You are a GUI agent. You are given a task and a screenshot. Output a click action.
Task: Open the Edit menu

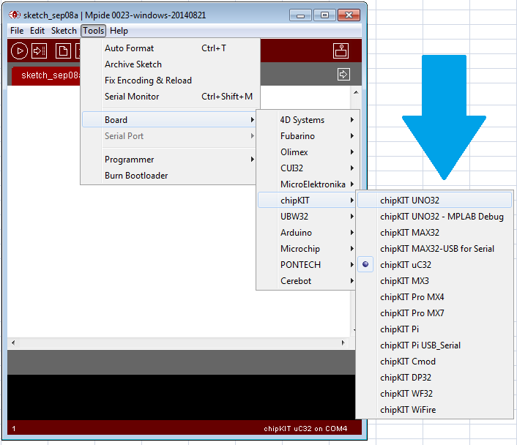click(37, 31)
